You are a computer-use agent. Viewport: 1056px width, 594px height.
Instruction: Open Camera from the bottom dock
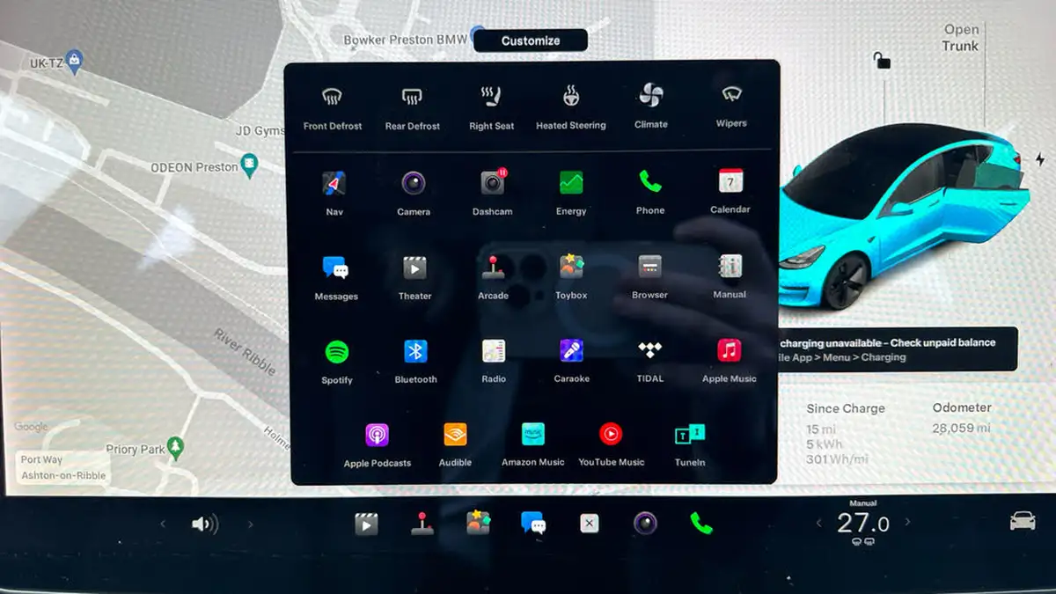645,524
